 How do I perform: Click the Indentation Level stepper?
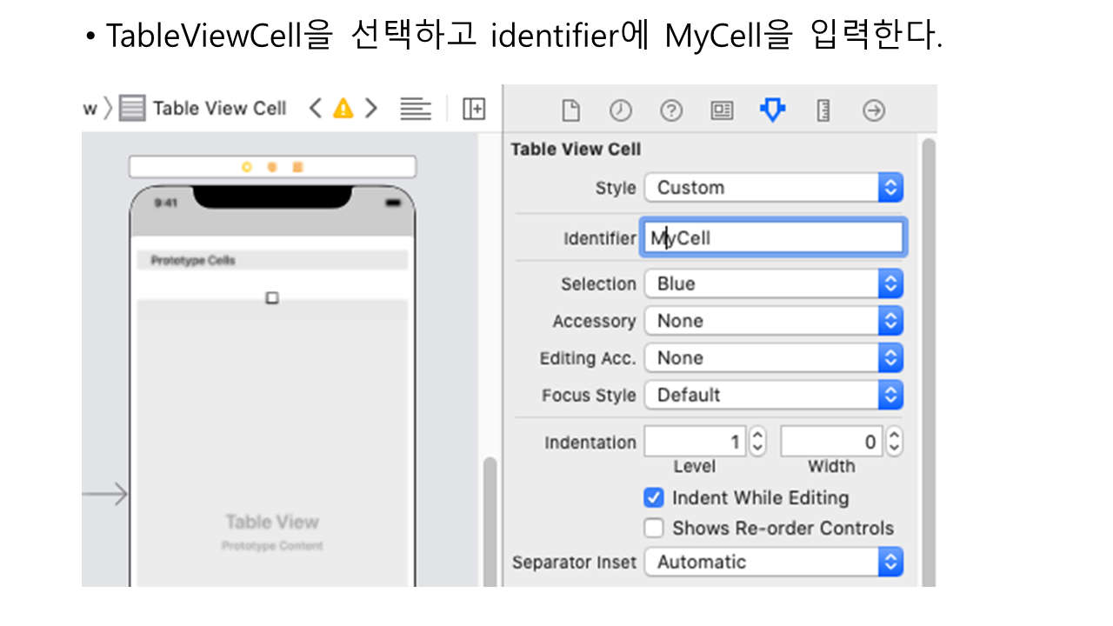tap(757, 443)
